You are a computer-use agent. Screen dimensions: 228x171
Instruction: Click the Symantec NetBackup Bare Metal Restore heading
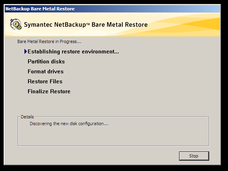pyautogui.click(x=86, y=25)
